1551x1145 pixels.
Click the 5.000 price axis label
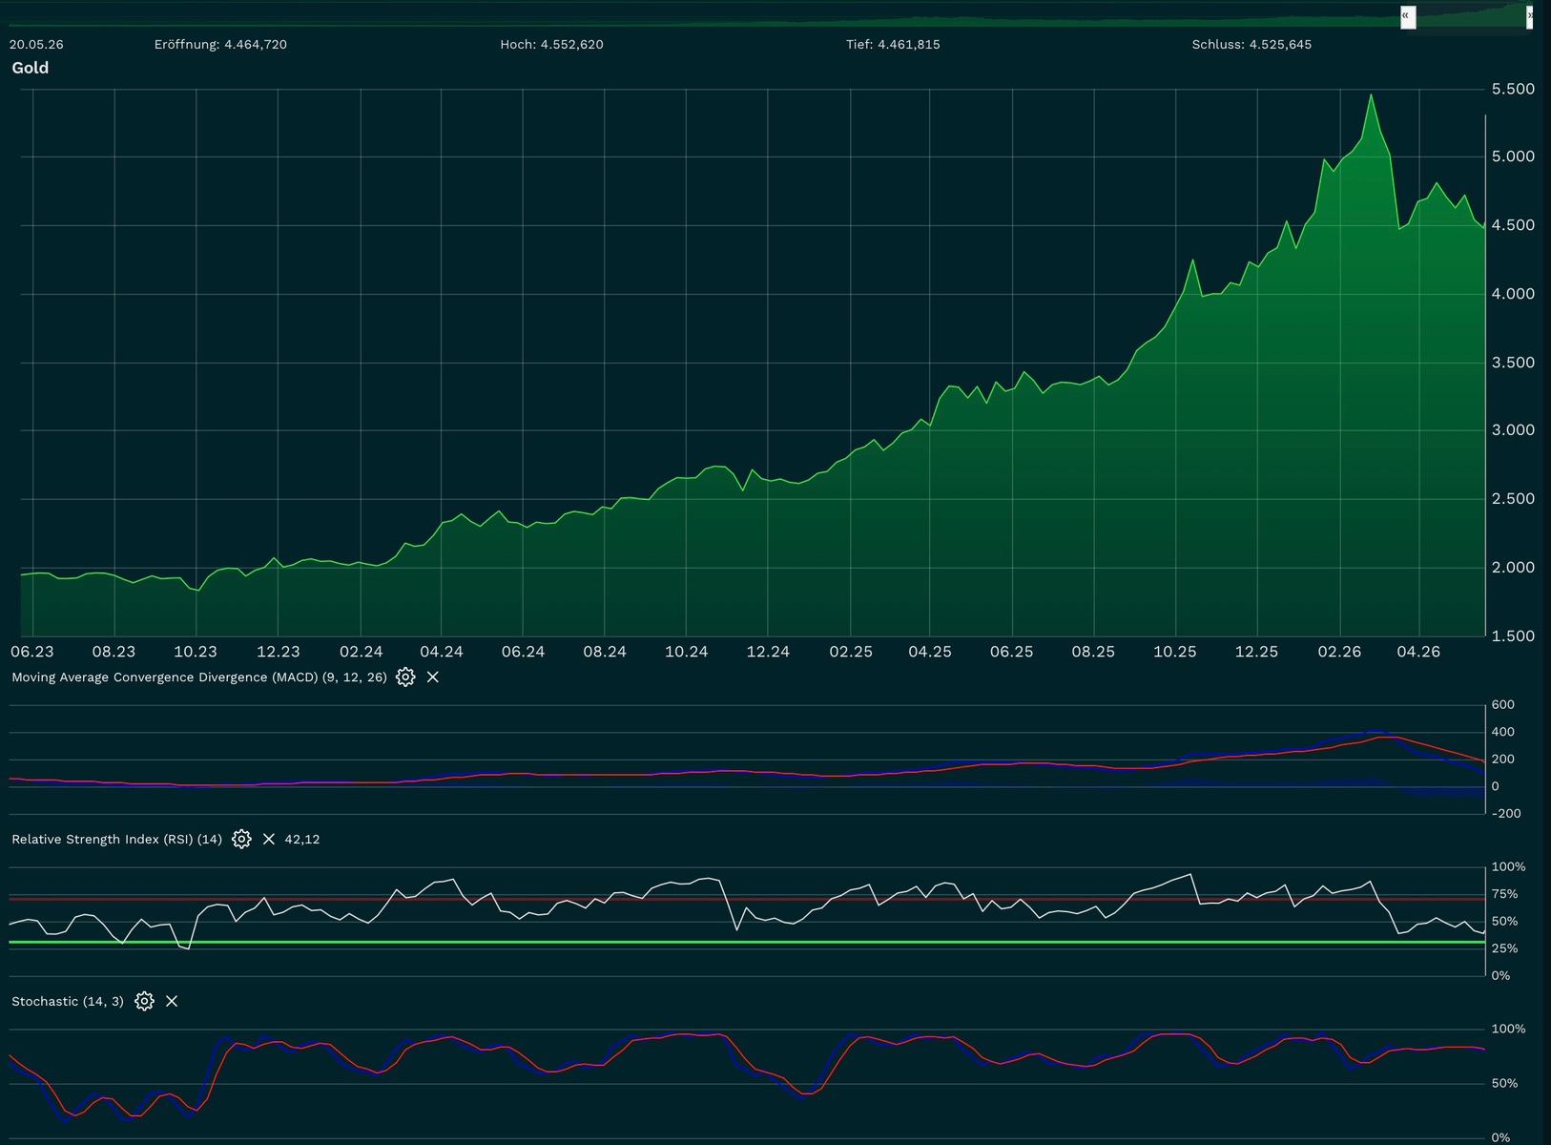(1513, 156)
